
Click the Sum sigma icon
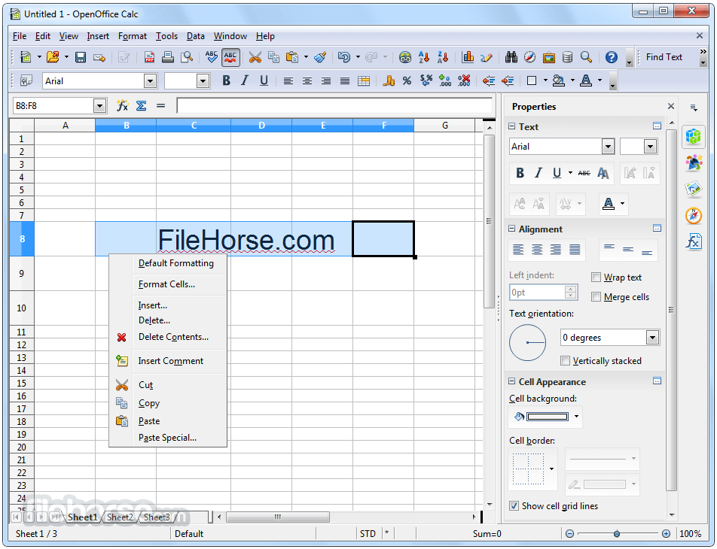142,106
